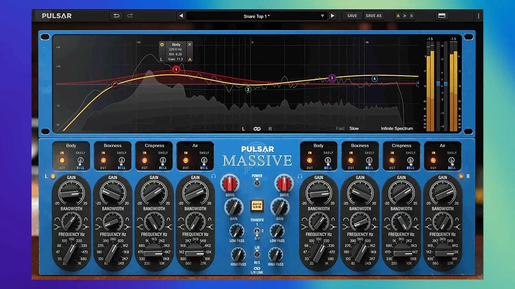Select EQ node 1 on the curve
The image size is (515, 289).
pos(176,70)
